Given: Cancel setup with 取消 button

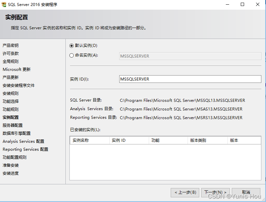Looking at the screenshot, I should pos(246,192).
